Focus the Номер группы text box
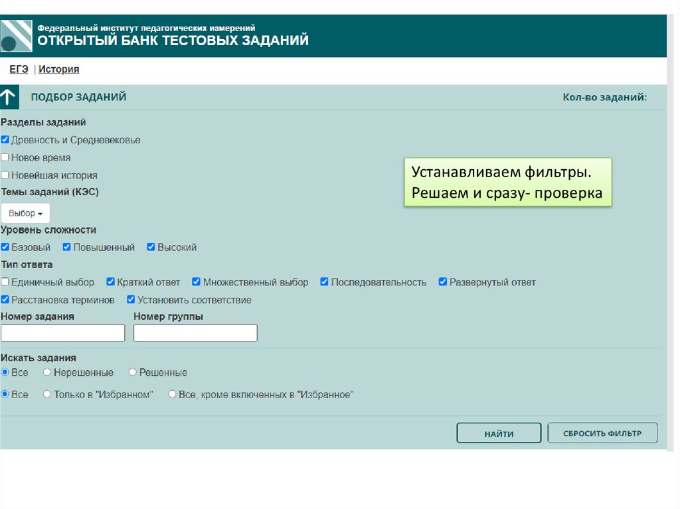This screenshot has width=680, height=509. pos(195,333)
